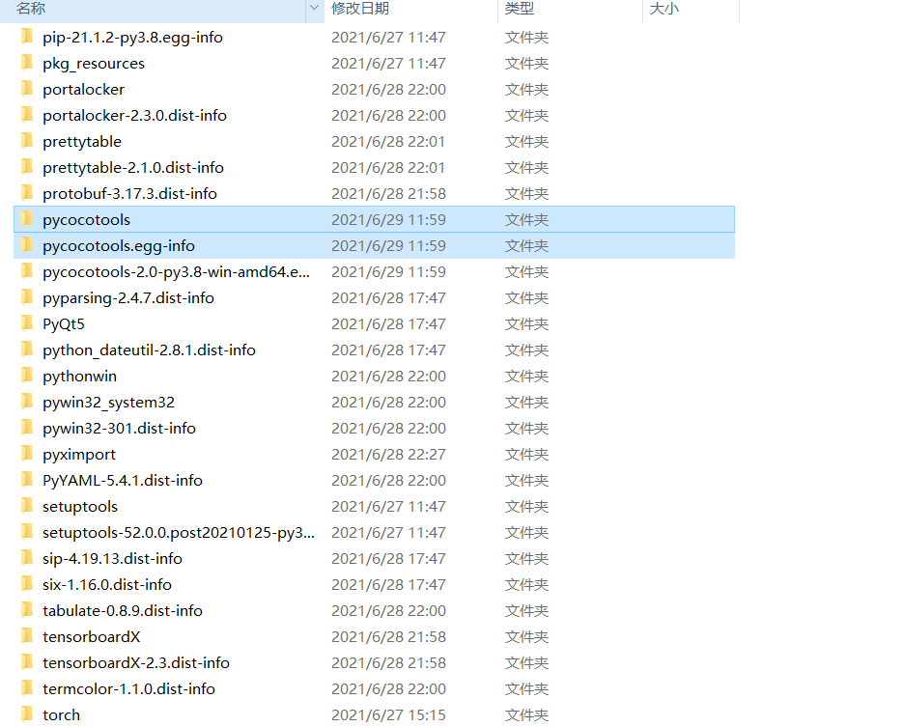
Task: Select the portalocker folder name
Action: coord(84,90)
